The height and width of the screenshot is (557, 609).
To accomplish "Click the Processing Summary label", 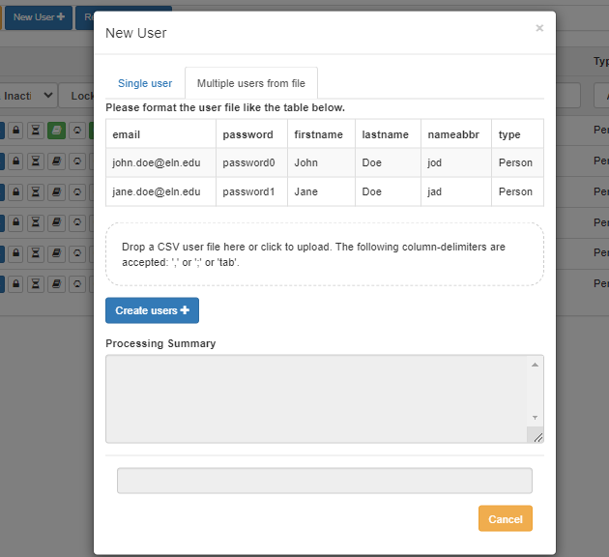I will tap(160, 343).
